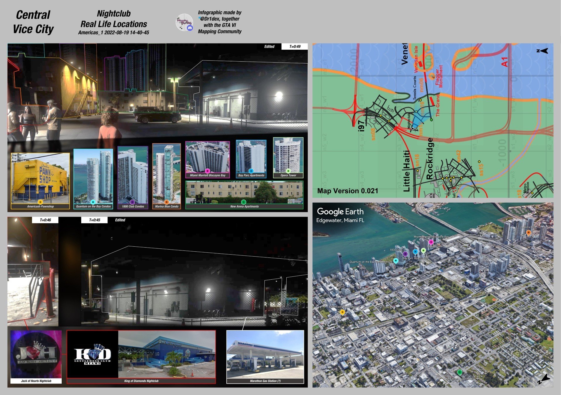This screenshot has height=395, width=561.
Task: Click the magenta Miami Marriott pin on Google Earth
Action: coord(431,242)
